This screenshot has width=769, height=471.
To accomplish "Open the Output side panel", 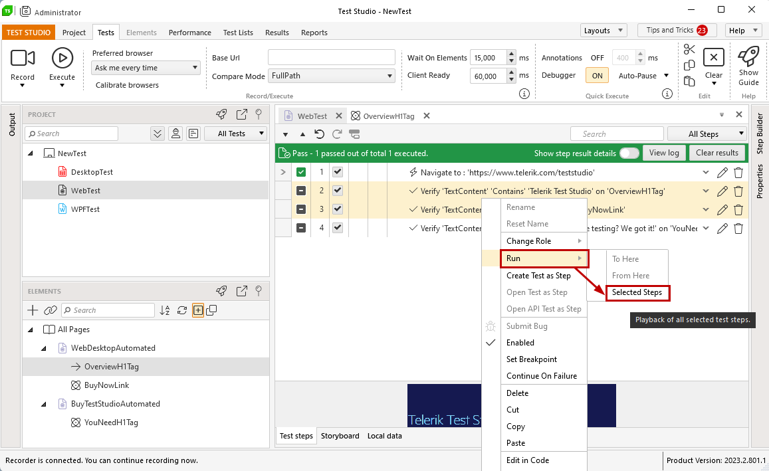I will (x=12, y=124).
